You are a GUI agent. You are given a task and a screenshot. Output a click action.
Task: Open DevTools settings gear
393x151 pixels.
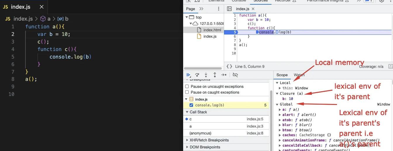click(x=382, y=1)
